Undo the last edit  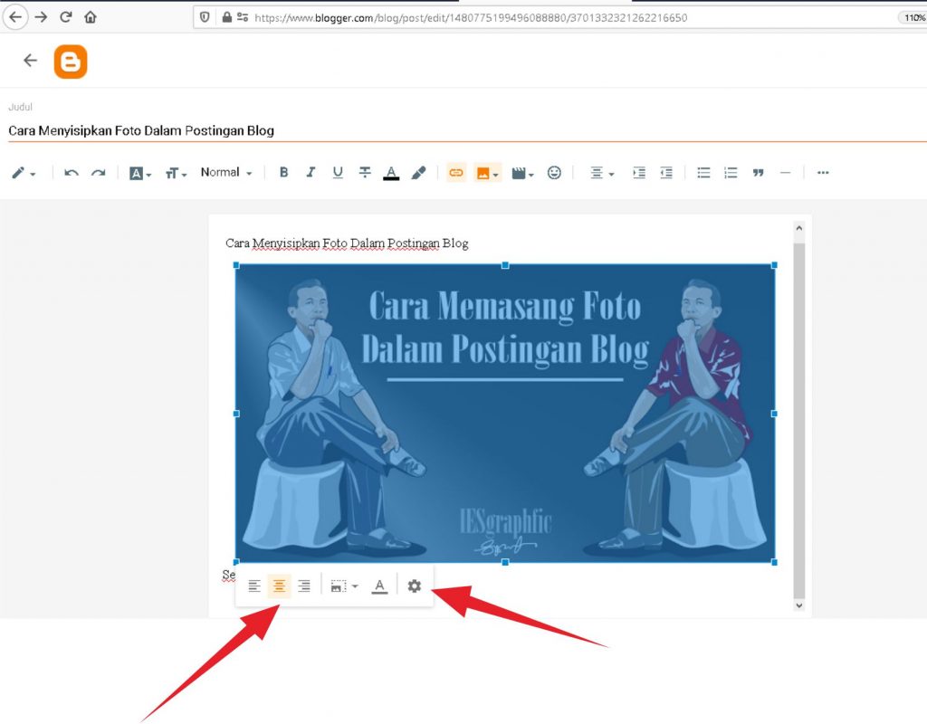[72, 173]
